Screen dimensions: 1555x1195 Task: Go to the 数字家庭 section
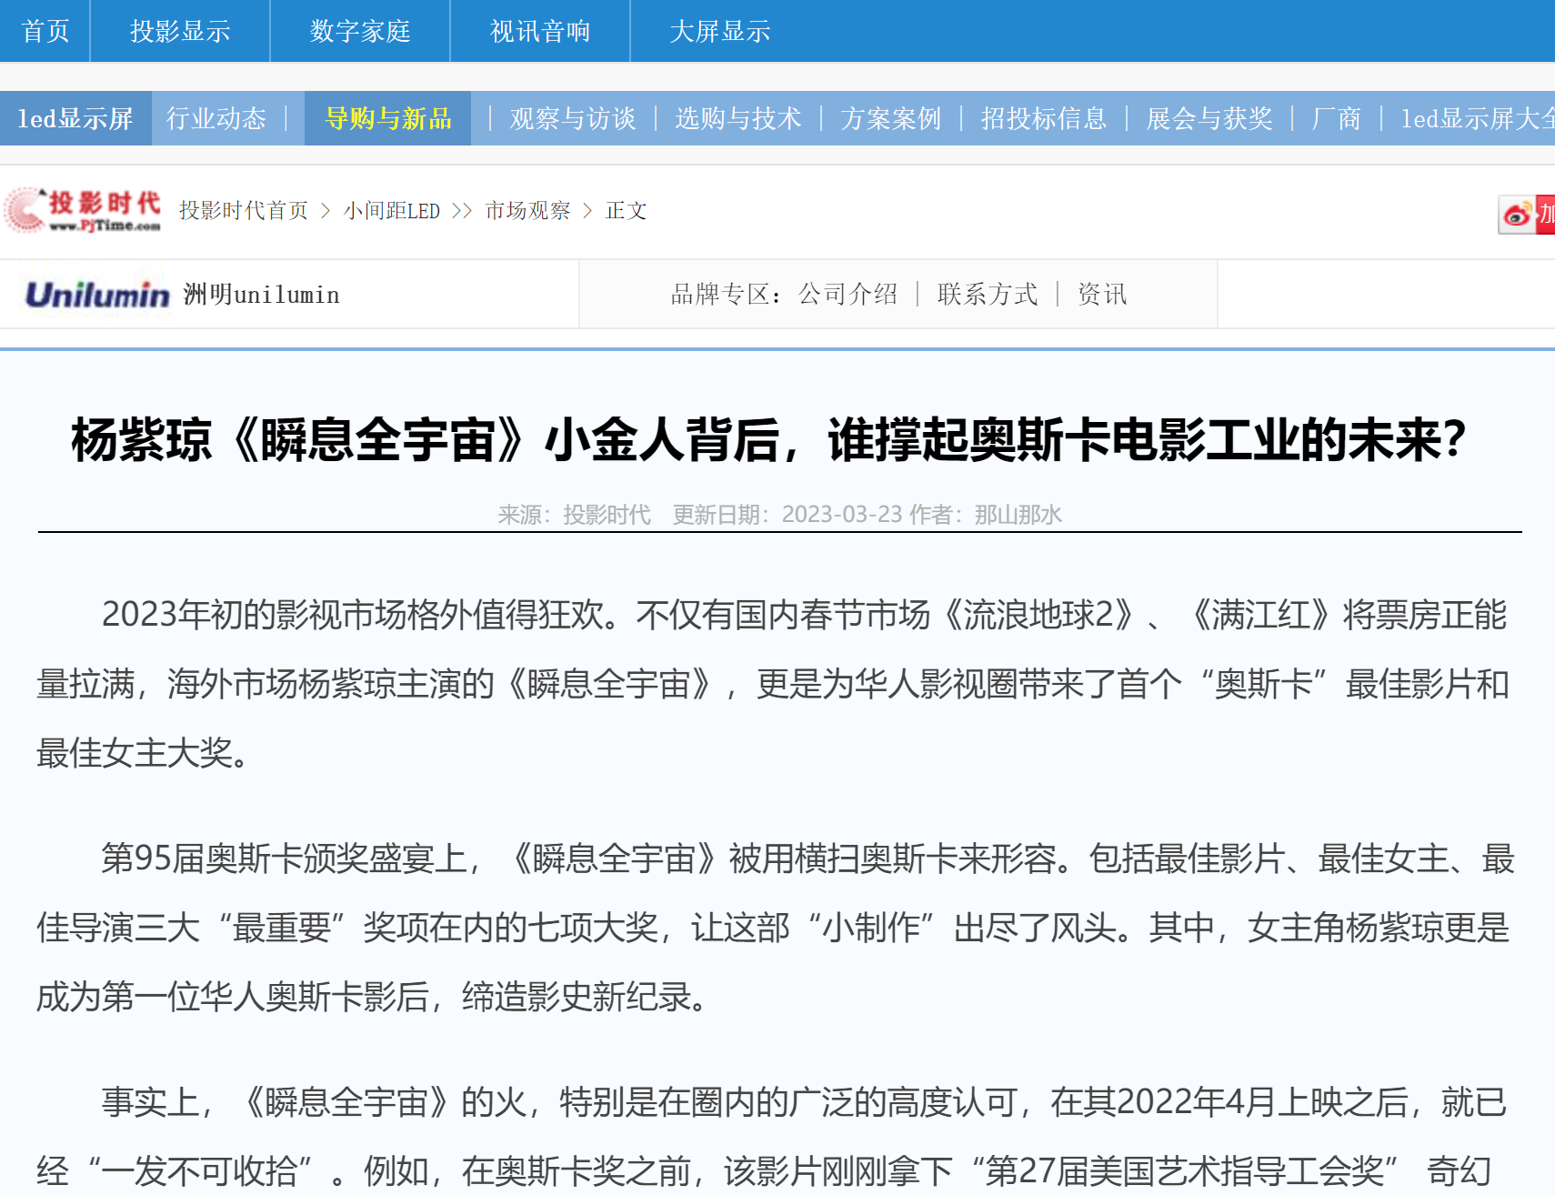pos(360,31)
